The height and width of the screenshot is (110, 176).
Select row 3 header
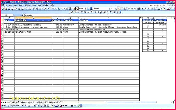[2, 25]
